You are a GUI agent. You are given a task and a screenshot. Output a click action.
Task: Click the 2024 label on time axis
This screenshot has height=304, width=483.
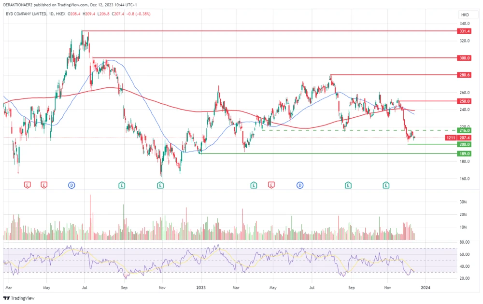click(x=425, y=287)
